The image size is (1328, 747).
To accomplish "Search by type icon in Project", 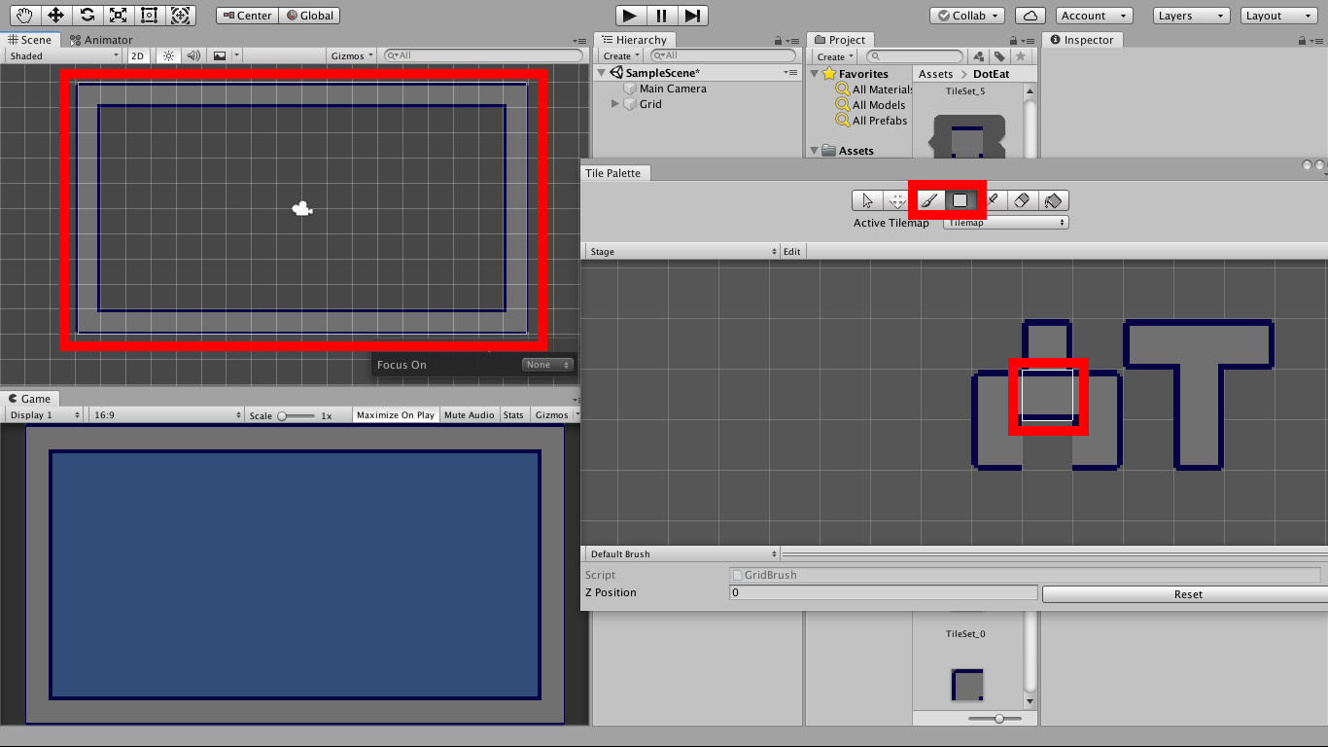I will pos(979,56).
